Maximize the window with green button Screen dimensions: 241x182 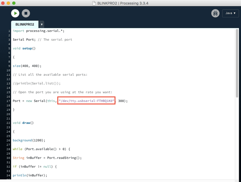[x=14, y=3]
